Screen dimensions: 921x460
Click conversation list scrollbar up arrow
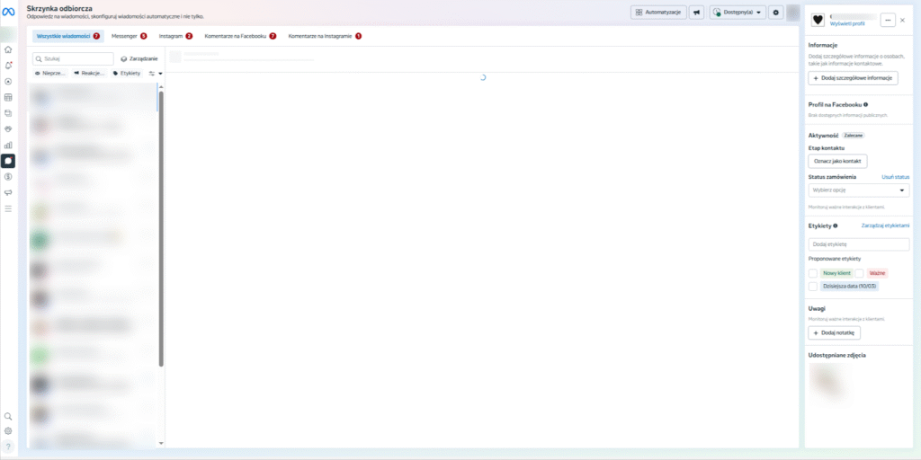pos(161,87)
